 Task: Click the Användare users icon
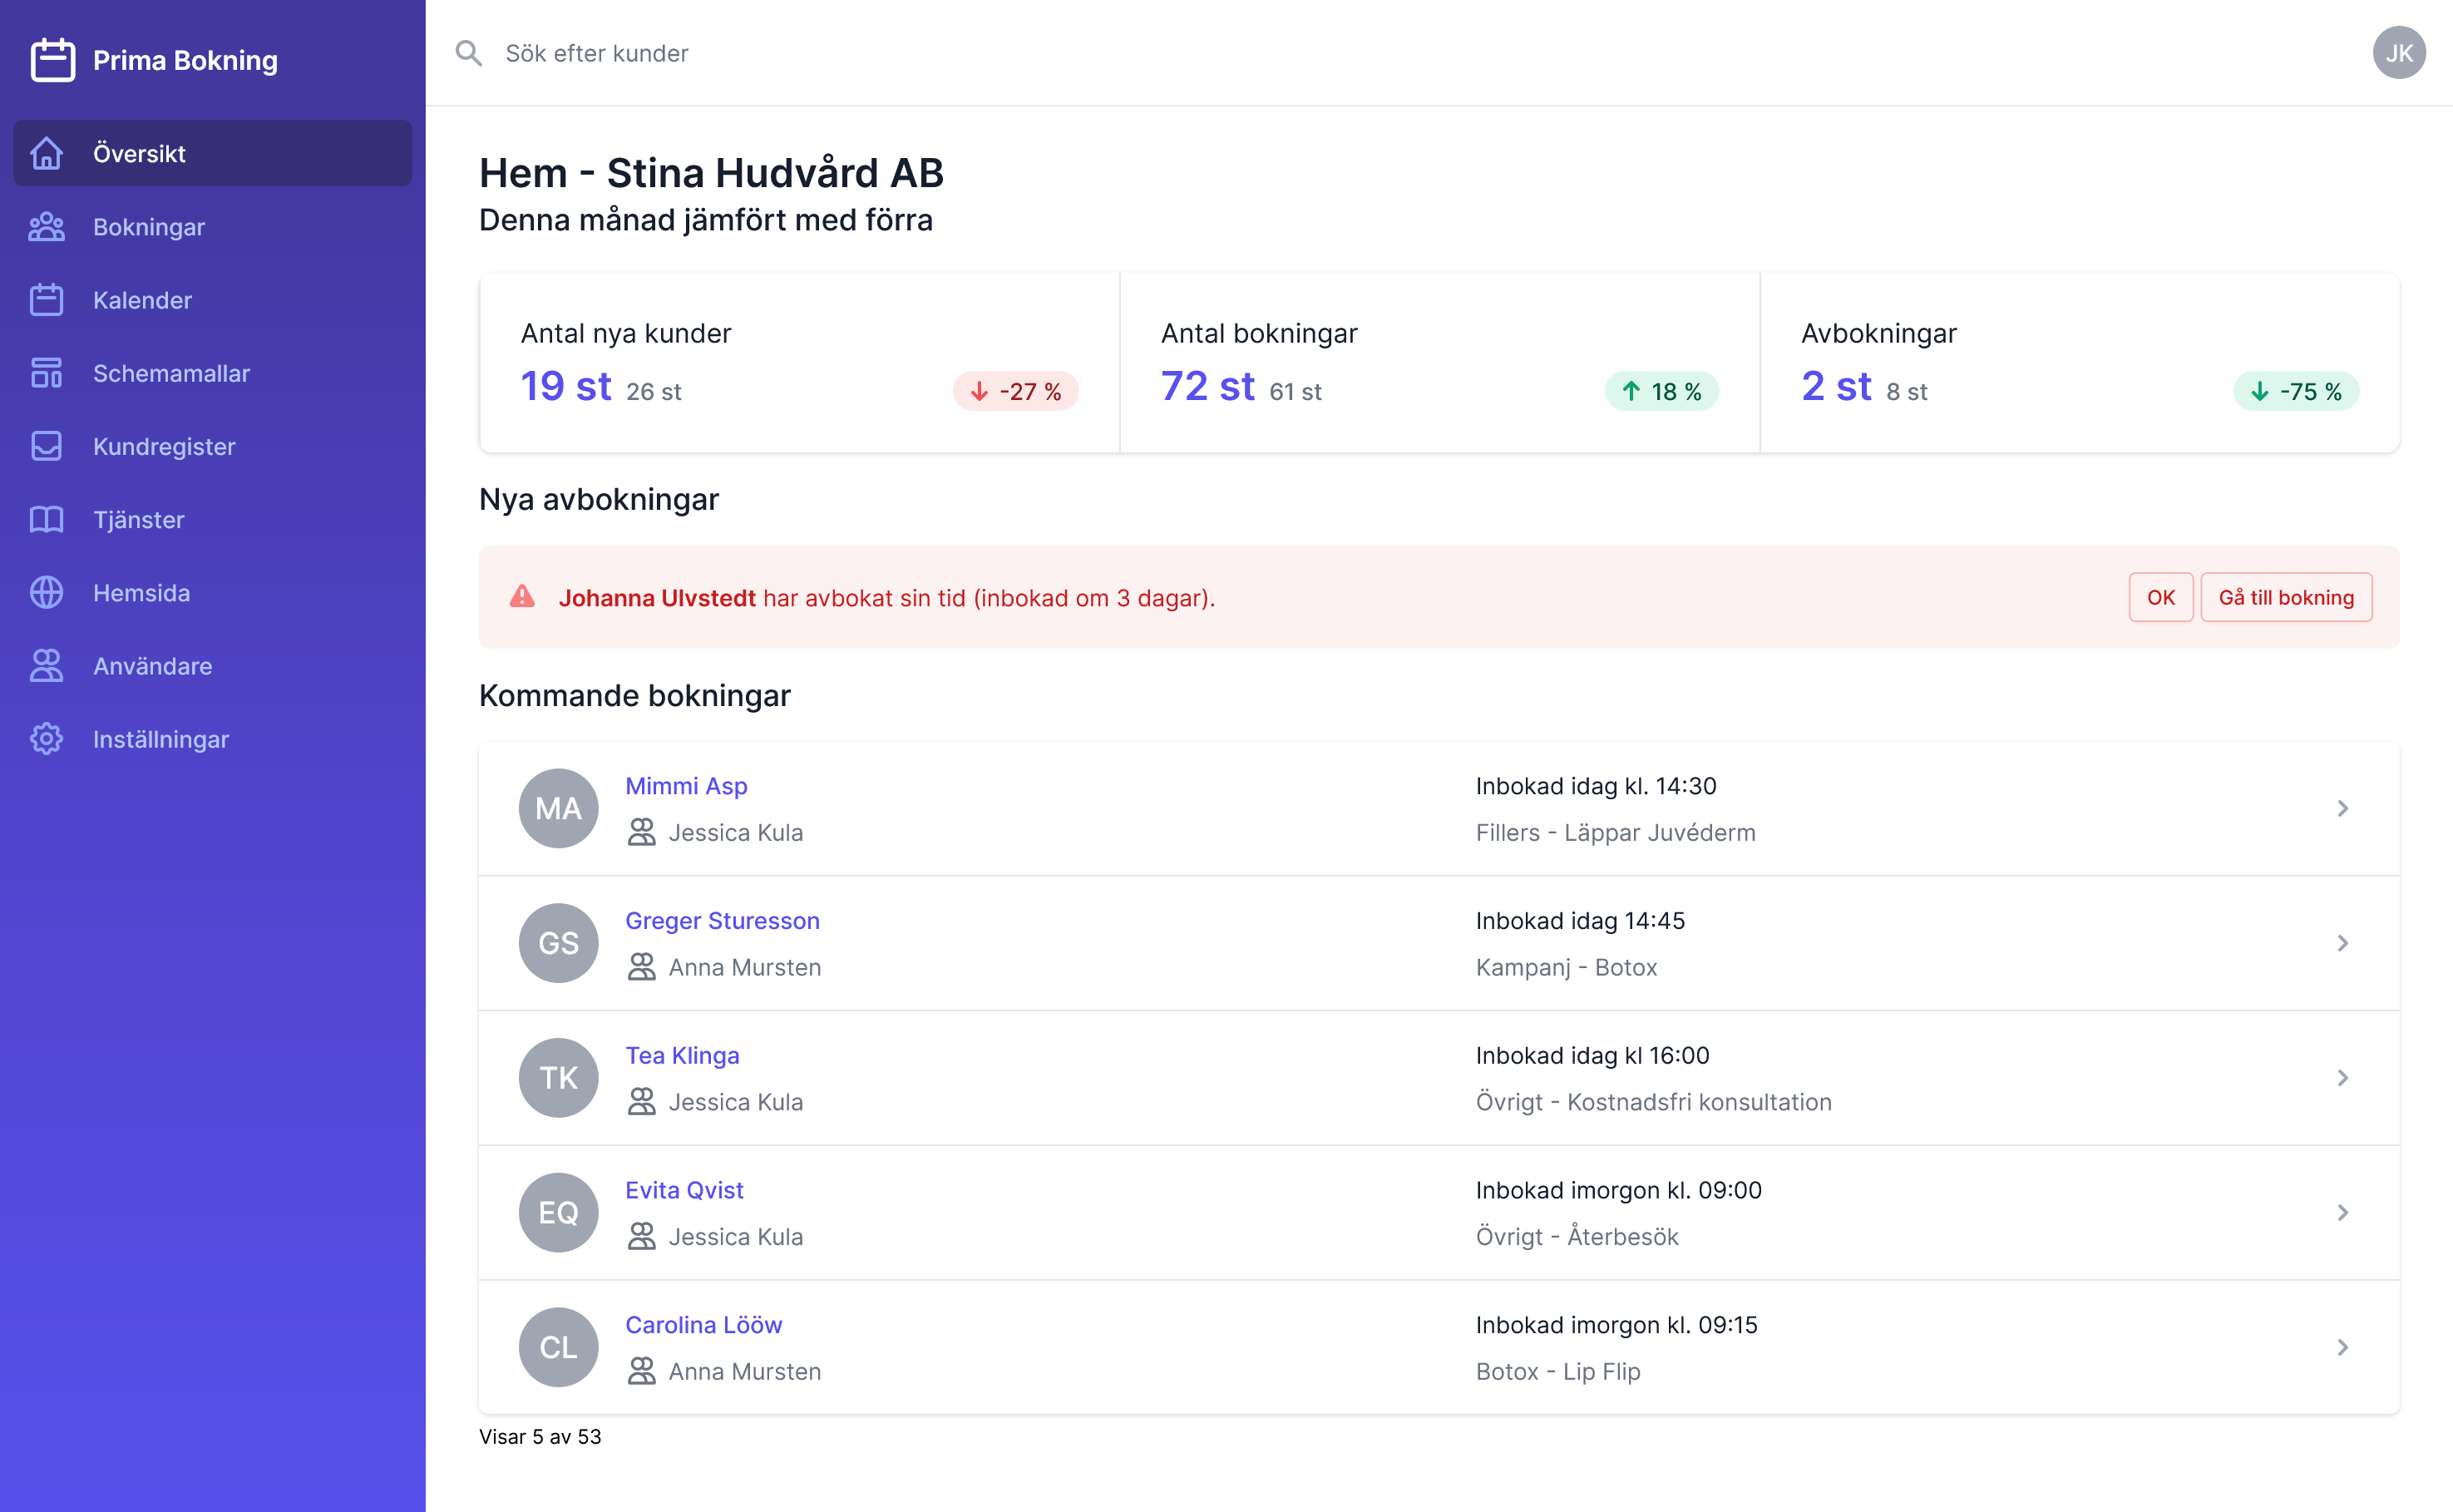pyautogui.click(x=47, y=666)
